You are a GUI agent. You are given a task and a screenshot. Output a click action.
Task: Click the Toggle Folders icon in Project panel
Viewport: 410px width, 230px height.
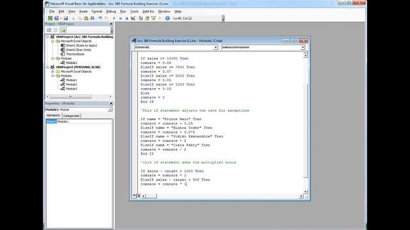point(63,30)
